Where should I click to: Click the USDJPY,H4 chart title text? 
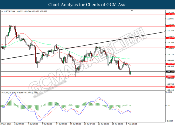pos(9,11)
